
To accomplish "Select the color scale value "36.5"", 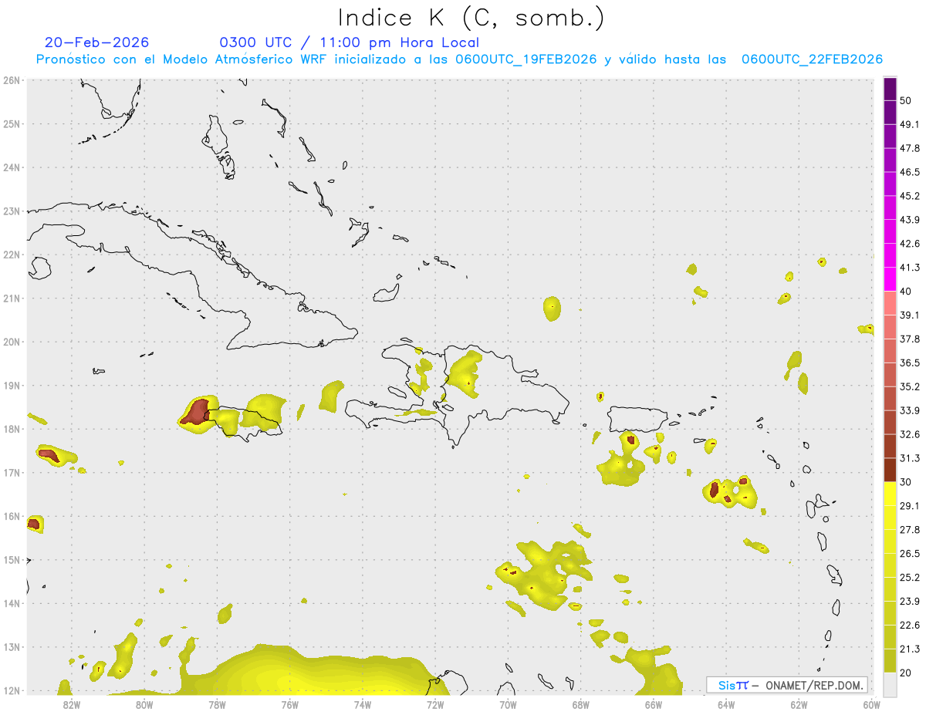I will pos(910,363).
